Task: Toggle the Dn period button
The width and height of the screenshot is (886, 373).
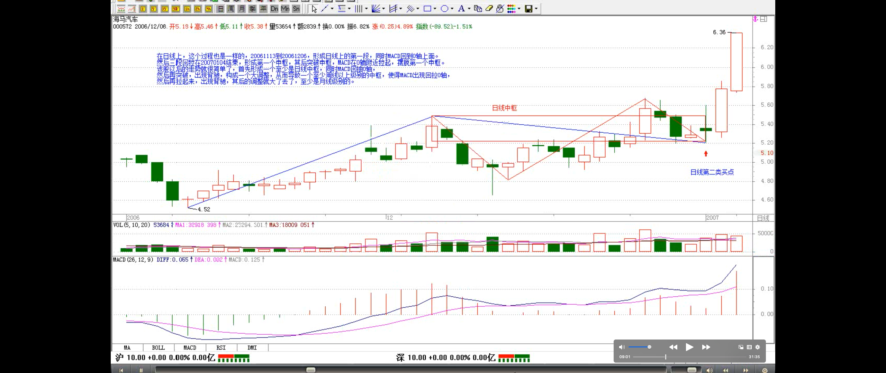Action: 274,9
